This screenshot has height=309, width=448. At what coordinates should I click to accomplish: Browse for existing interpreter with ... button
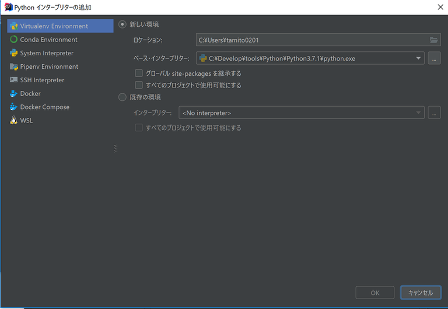(x=434, y=113)
